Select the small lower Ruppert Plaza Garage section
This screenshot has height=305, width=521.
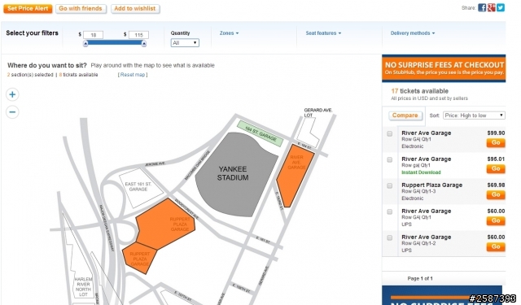tap(139, 258)
